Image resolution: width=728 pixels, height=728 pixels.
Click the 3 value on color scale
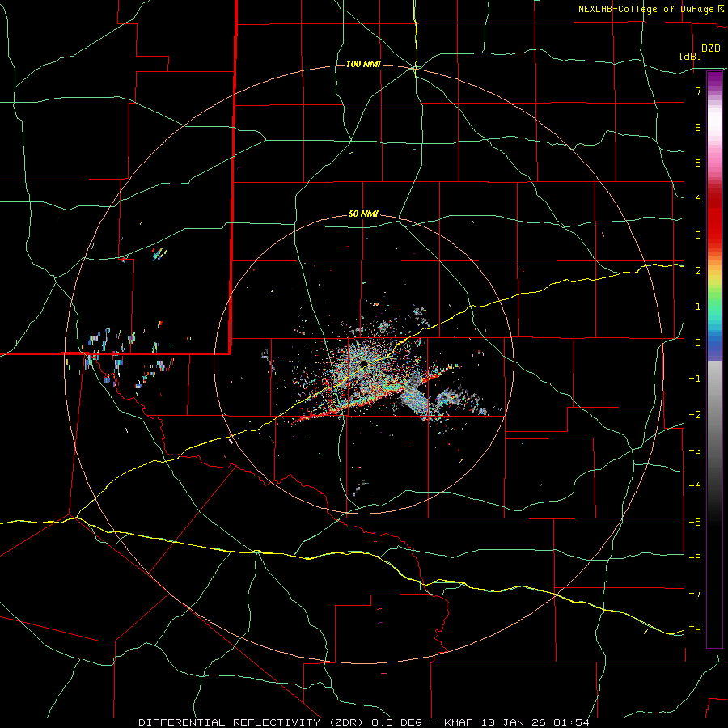tap(698, 235)
